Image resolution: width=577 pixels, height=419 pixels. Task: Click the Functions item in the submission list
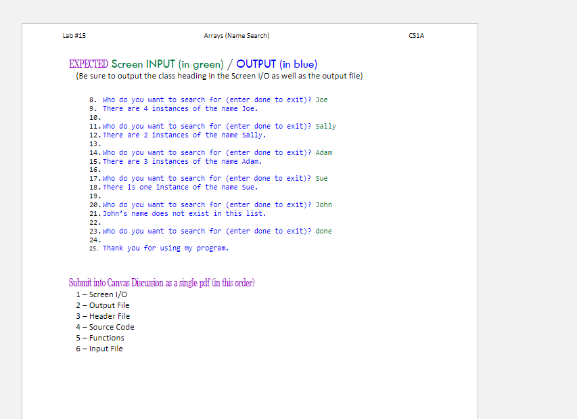[x=99, y=338]
